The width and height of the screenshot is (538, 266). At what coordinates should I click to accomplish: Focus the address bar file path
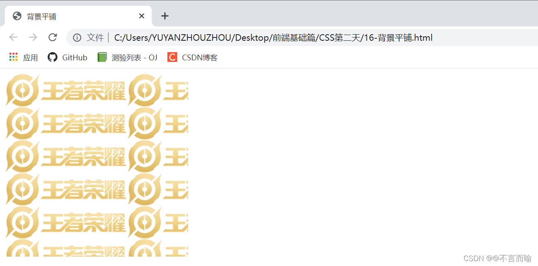pyautogui.click(x=273, y=38)
